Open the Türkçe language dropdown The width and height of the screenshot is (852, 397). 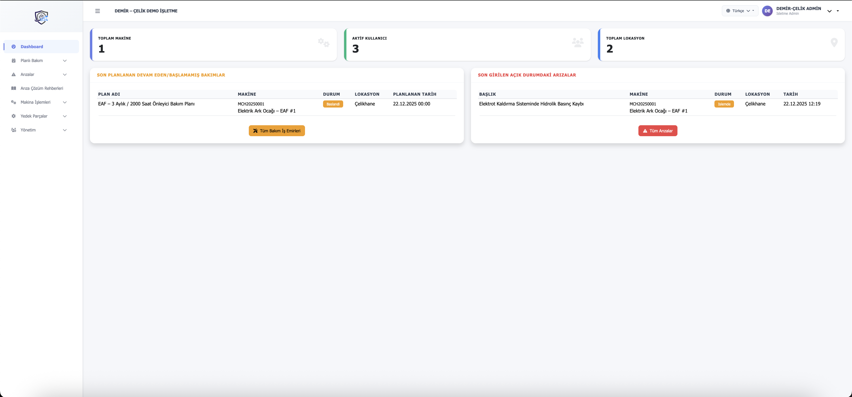point(740,11)
